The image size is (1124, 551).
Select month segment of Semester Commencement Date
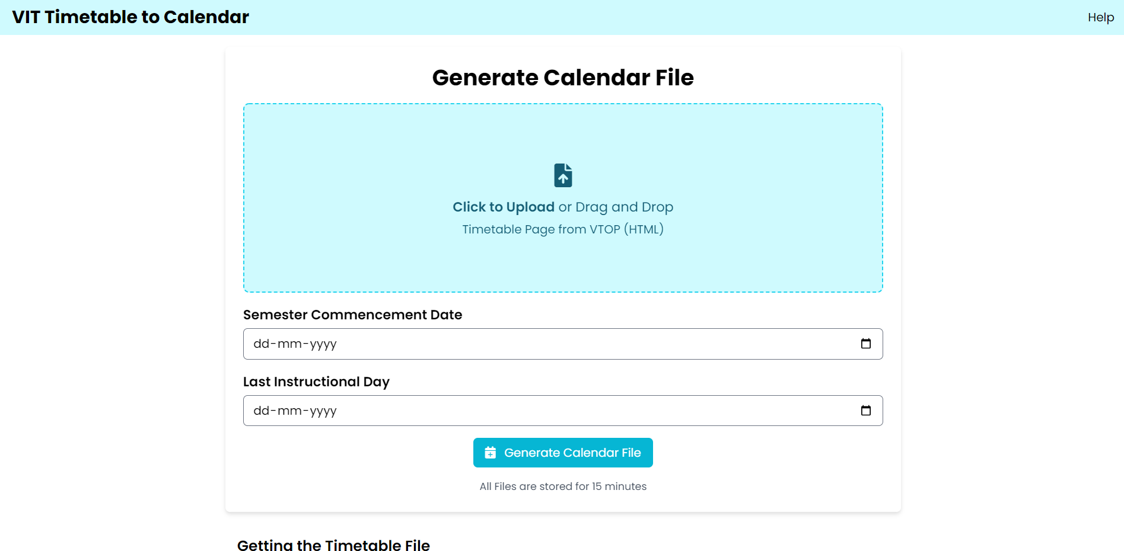[289, 344]
